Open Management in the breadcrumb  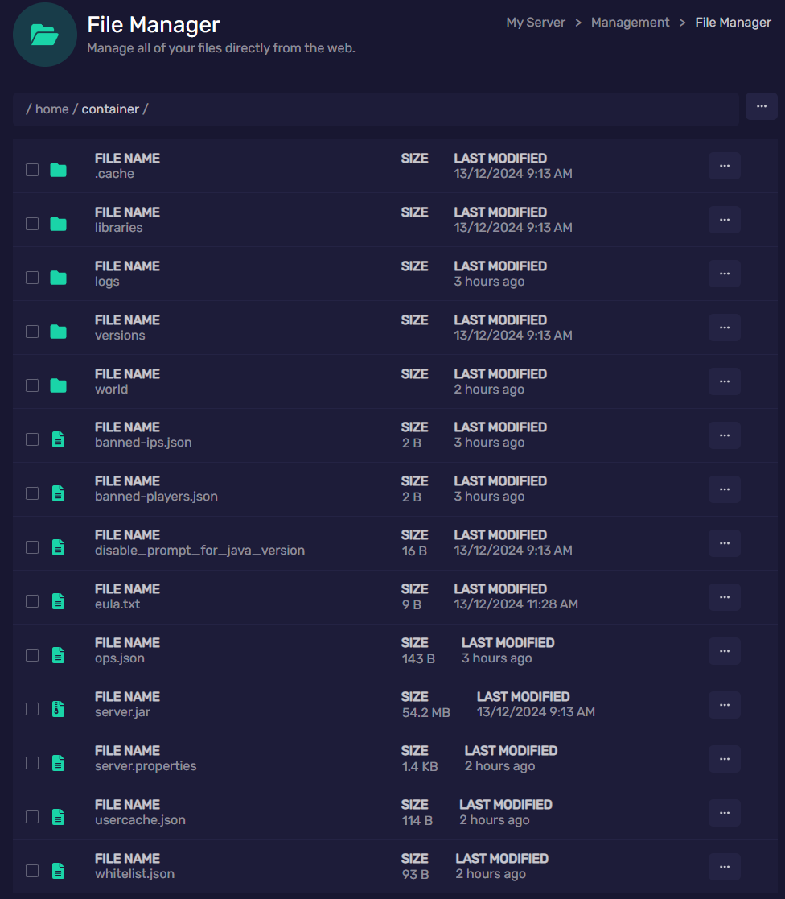pyautogui.click(x=630, y=23)
